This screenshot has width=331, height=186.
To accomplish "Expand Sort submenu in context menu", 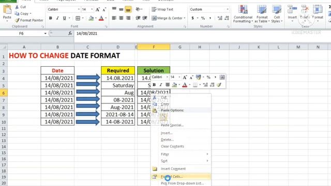I will point(181,161).
